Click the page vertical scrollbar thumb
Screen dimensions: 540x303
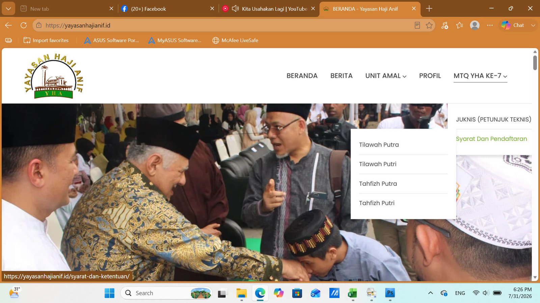pyautogui.click(x=535, y=63)
